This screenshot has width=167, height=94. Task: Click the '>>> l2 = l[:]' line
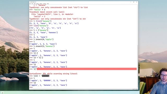(x=36, y=58)
